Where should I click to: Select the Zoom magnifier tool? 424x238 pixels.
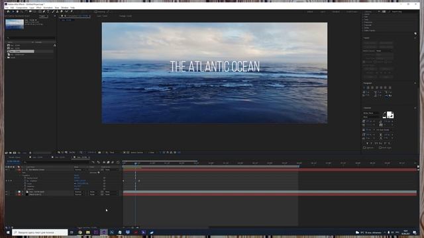click(22, 12)
